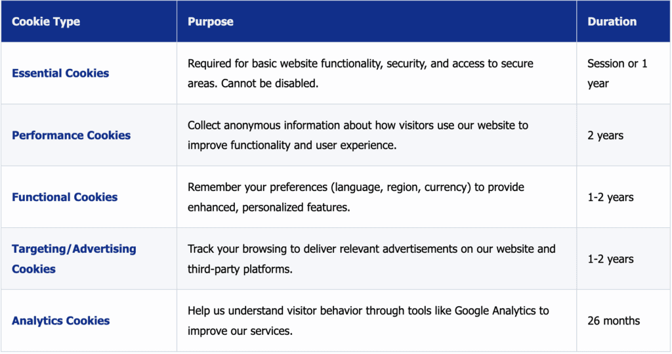Open the Analytics Cookies entry

(x=60, y=321)
